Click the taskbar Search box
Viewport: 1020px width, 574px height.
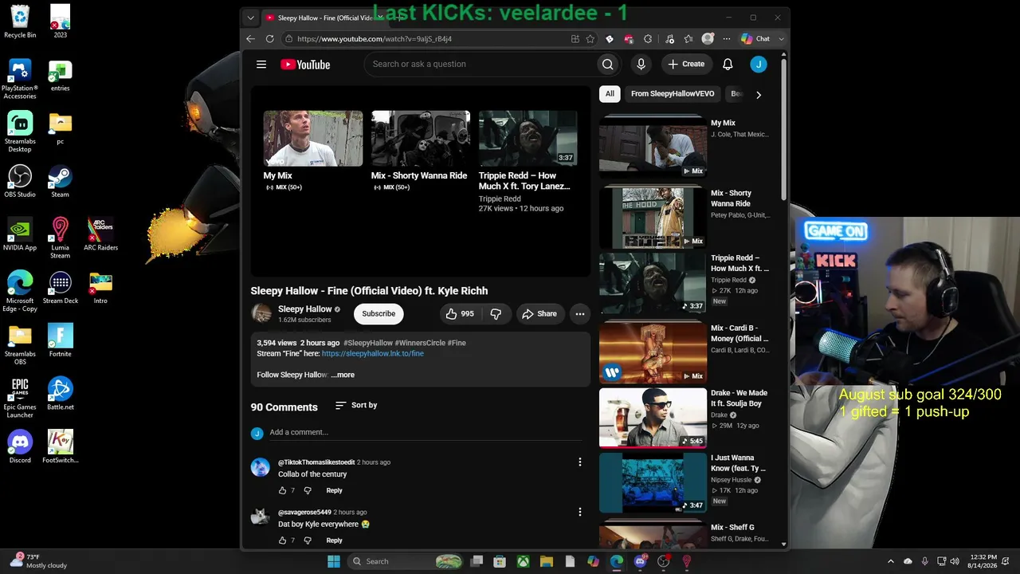(406, 561)
